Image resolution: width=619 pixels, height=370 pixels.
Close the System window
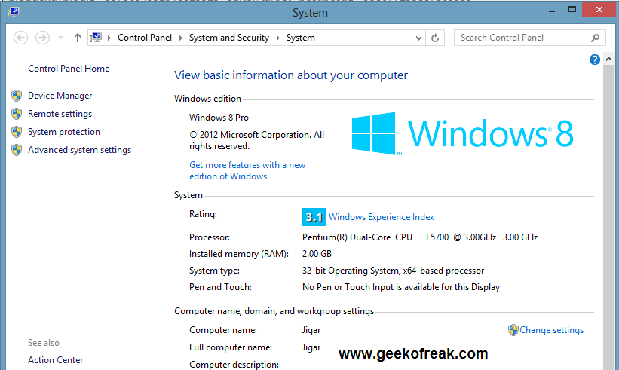point(599,10)
